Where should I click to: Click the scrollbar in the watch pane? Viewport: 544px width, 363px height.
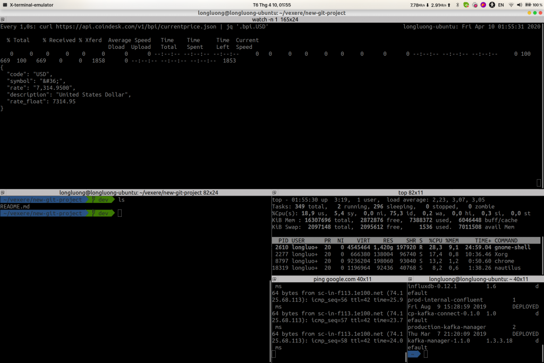point(542,106)
